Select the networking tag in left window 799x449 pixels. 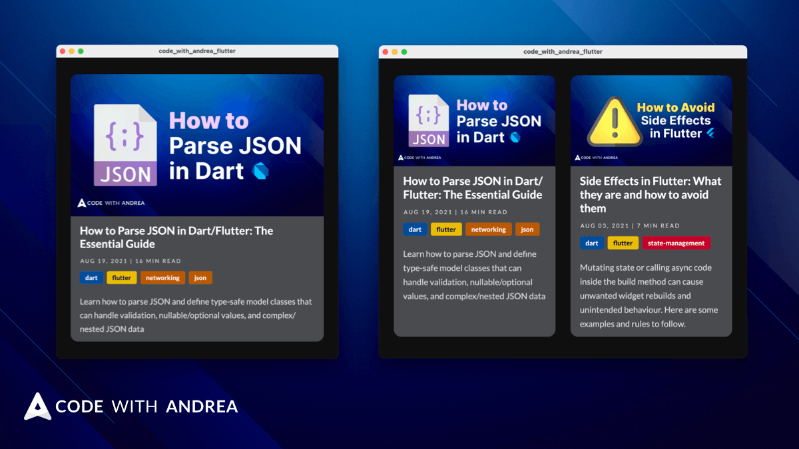(x=163, y=278)
